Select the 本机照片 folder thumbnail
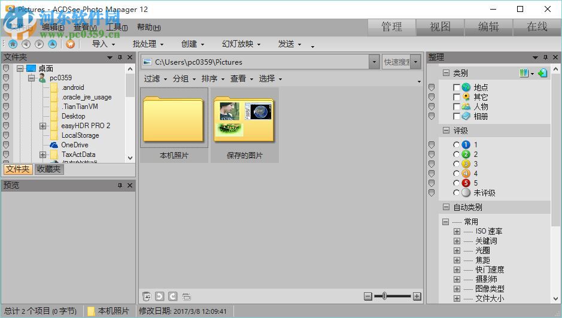562x318 pixels. [174, 126]
